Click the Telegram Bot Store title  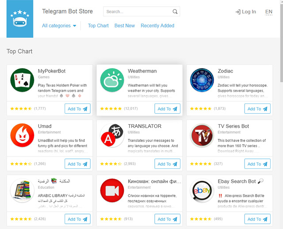pyautogui.click(x=67, y=11)
